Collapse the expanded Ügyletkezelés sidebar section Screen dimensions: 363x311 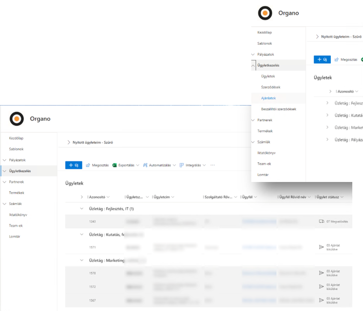253,65
